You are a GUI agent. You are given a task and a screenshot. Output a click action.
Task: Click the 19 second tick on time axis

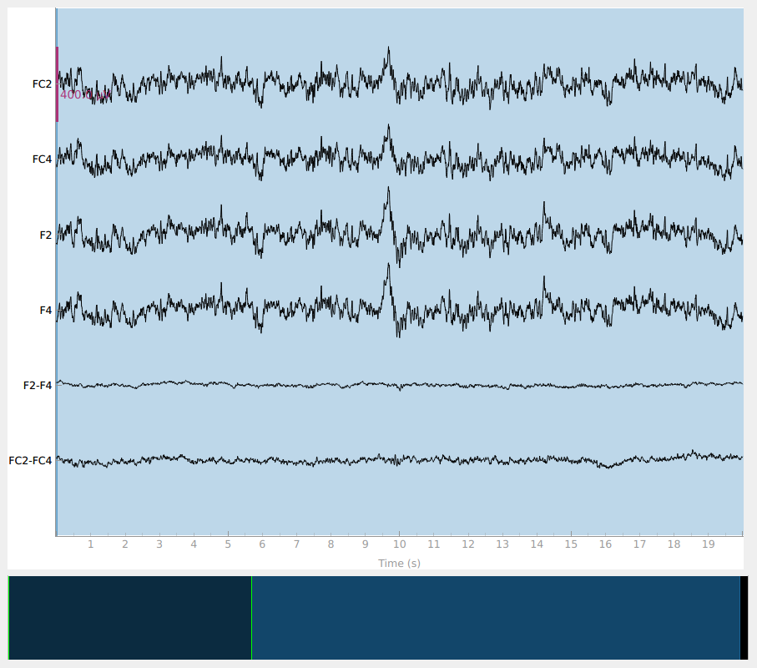coord(709,544)
